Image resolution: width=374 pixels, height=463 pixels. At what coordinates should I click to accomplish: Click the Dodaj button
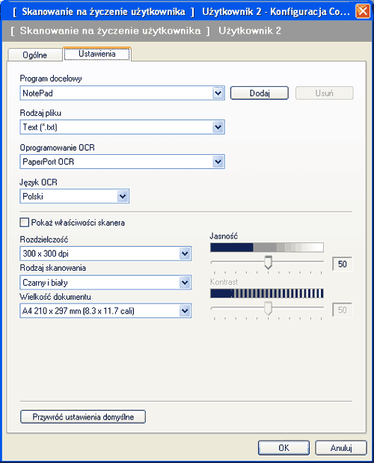(x=259, y=93)
